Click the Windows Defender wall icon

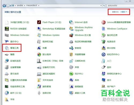[x=7, y=35]
